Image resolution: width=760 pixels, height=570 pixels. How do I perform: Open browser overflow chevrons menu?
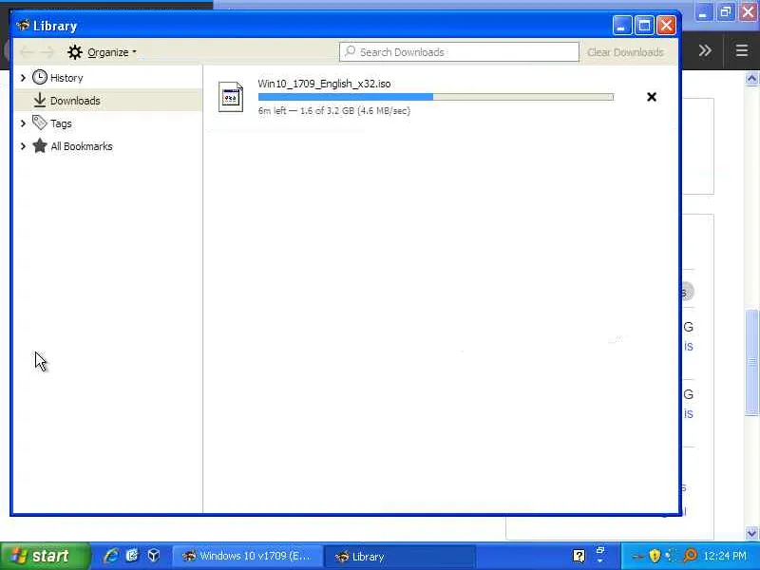[x=705, y=50]
